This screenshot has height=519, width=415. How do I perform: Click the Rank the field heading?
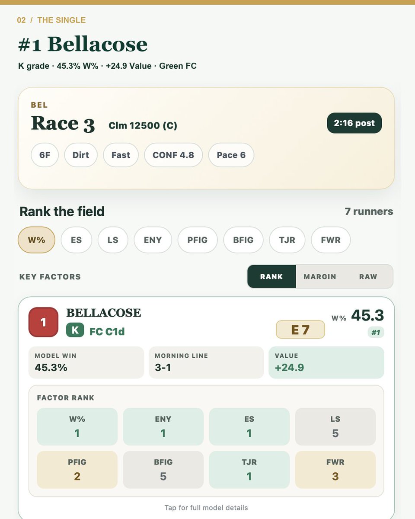[x=62, y=211]
